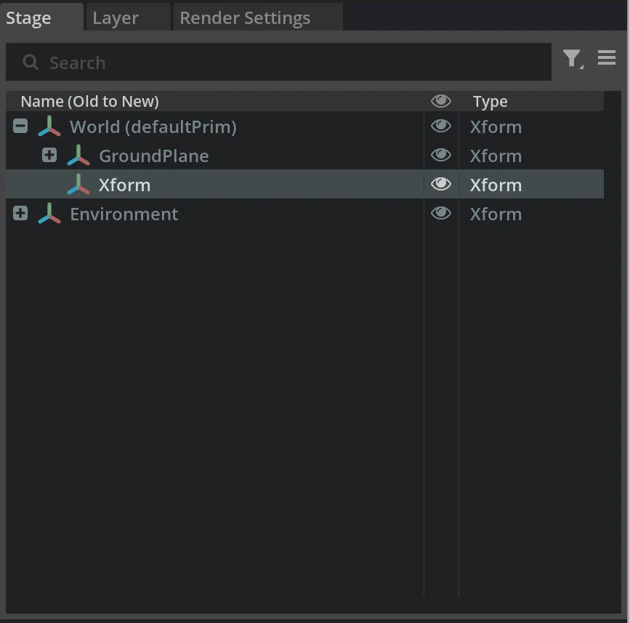Viewport: 630px width, 623px height.
Task: Click the GroundPlane axis icon
Action: pyautogui.click(x=78, y=155)
